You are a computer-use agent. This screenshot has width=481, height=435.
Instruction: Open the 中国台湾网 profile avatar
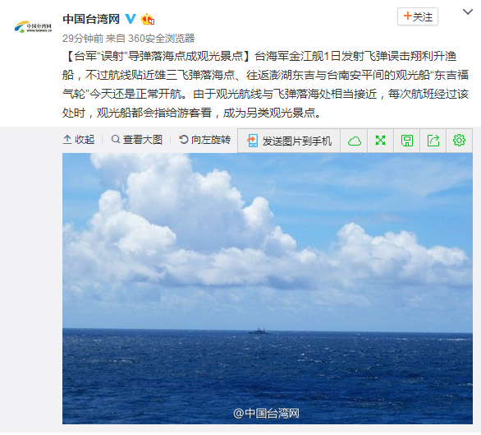33,27
